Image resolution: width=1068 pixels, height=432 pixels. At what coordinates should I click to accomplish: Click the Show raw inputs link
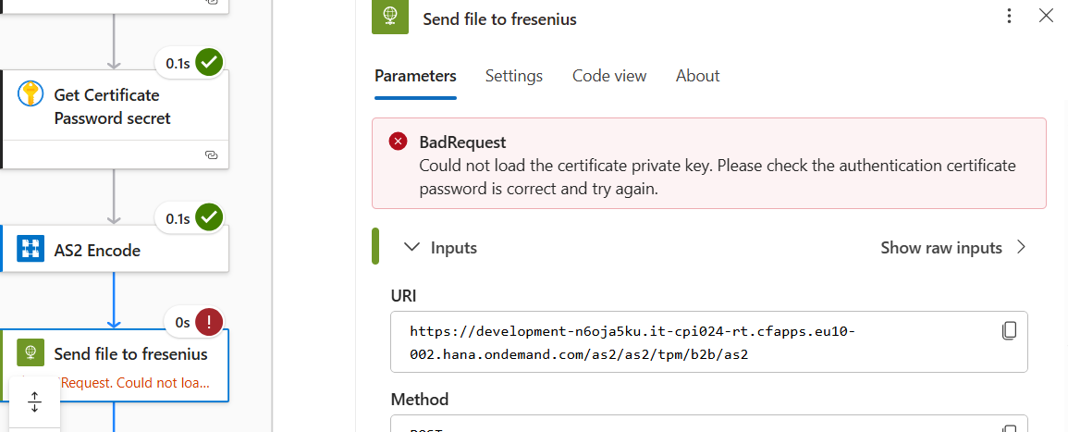click(x=940, y=247)
